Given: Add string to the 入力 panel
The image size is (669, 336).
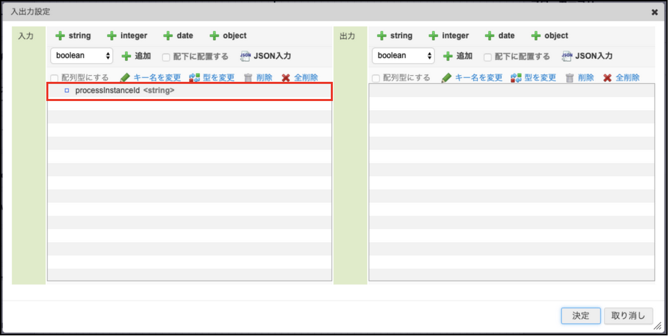Looking at the screenshot, I should click(73, 36).
